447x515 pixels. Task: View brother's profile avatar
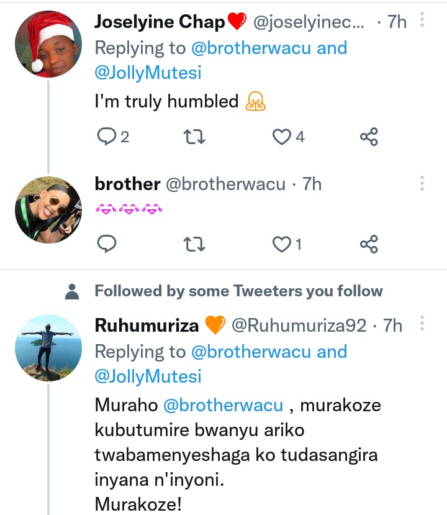tap(48, 209)
